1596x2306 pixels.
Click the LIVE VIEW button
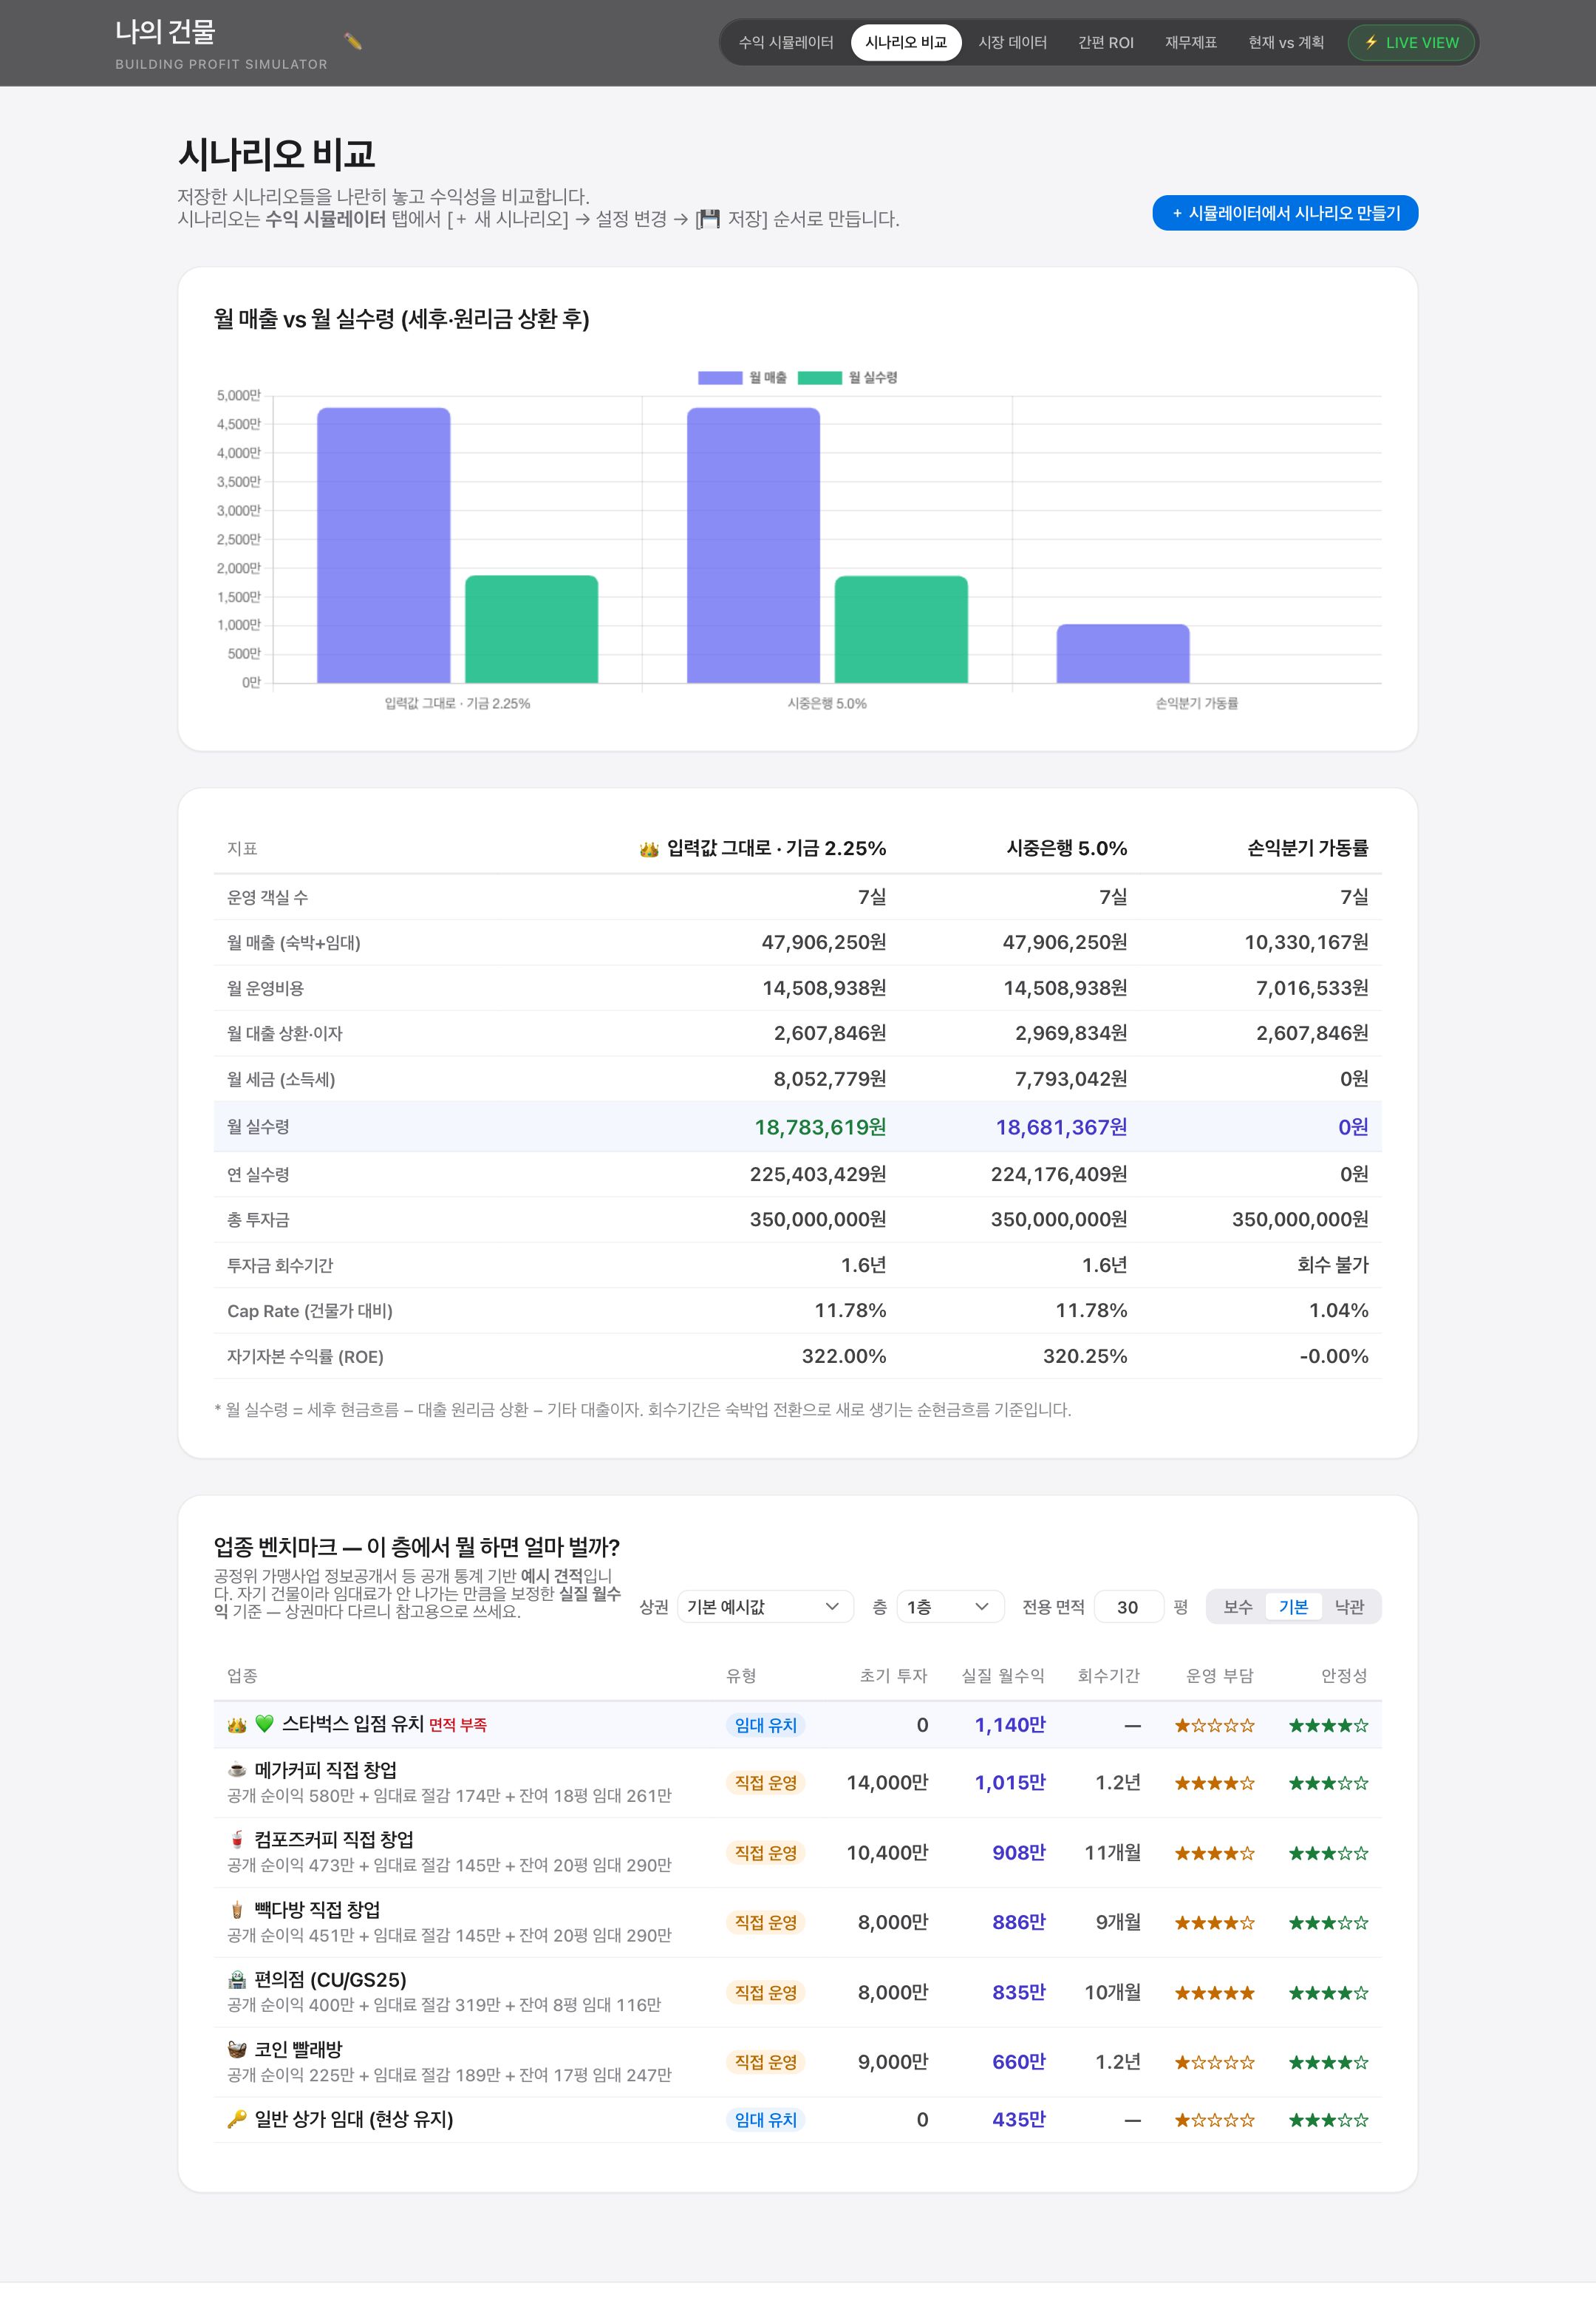[x=1412, y=42]
